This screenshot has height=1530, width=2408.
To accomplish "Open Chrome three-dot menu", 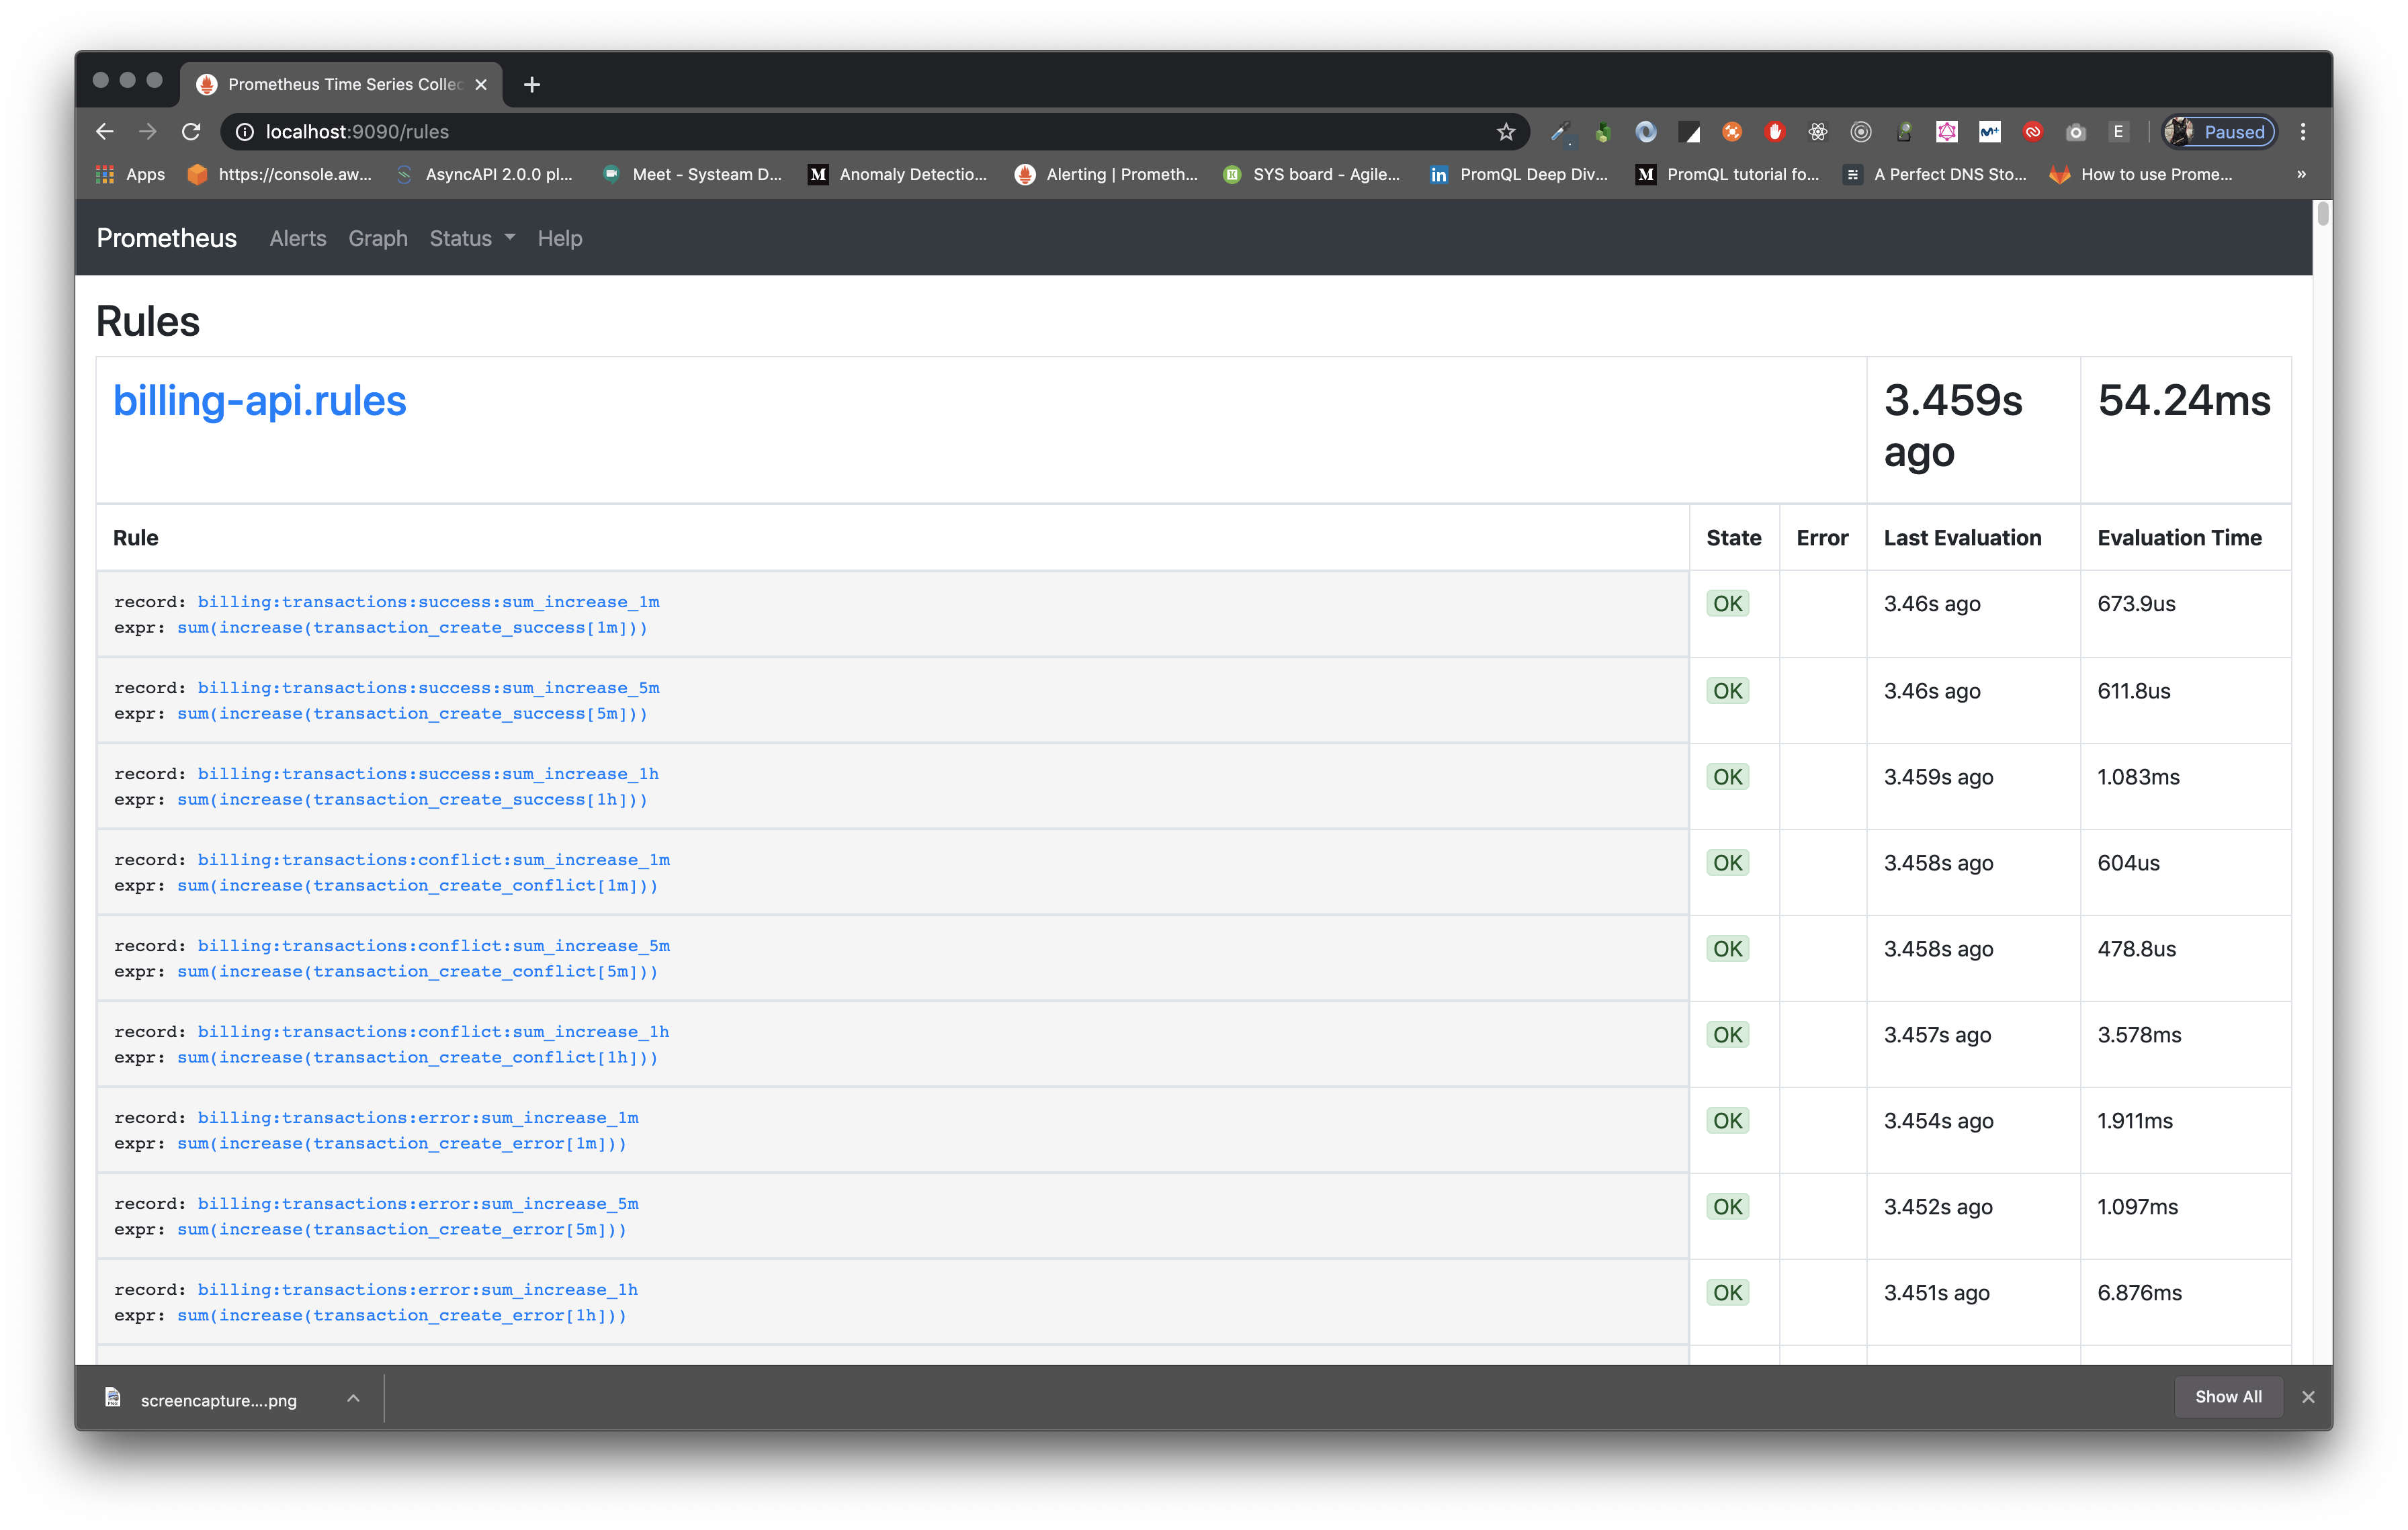I will click(x=2303, y=132).
